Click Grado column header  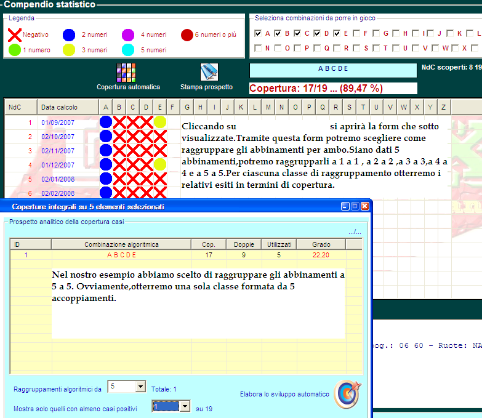point(321,244)
